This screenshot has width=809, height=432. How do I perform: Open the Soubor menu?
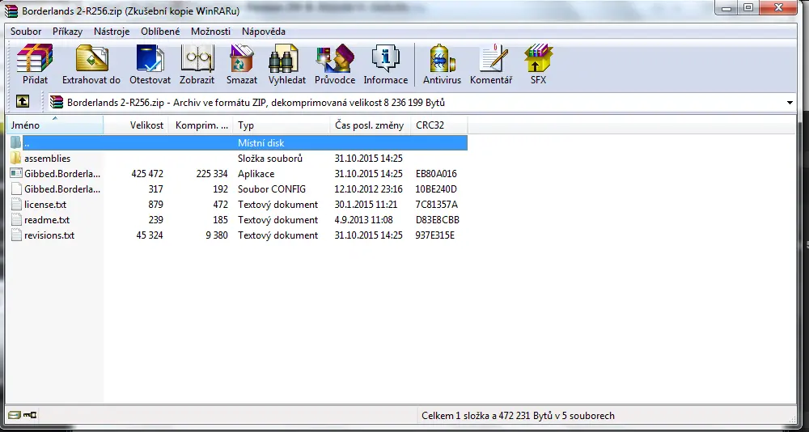pos(26,32)
